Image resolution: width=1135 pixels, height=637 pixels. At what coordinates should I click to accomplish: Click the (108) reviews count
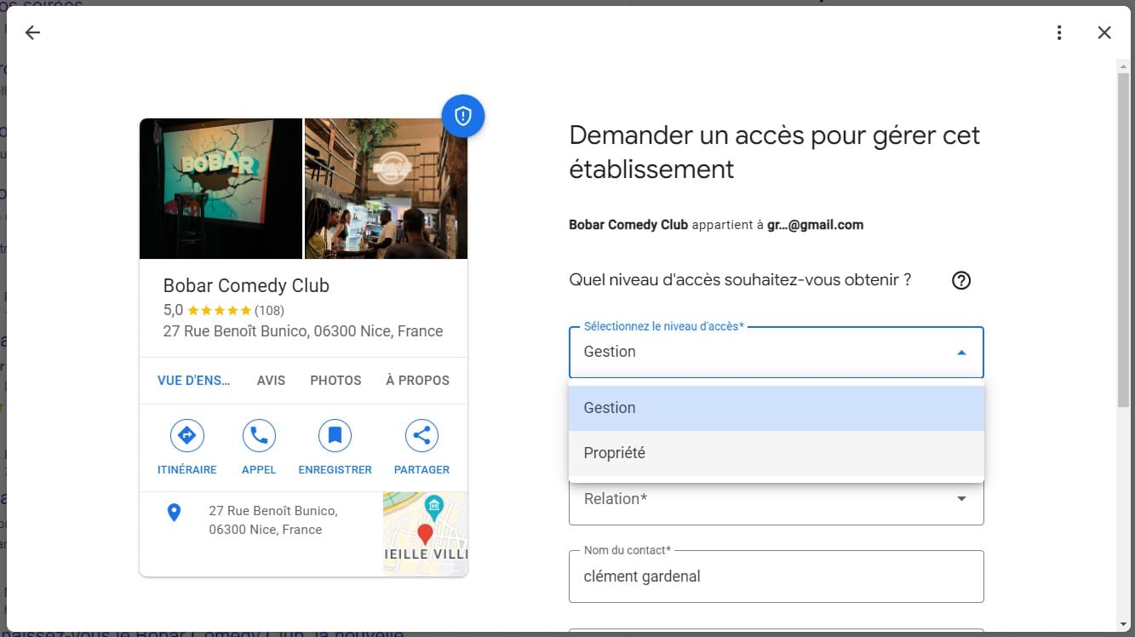coord(269,310)
